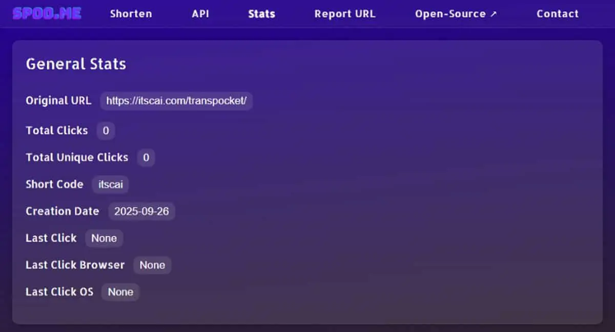
Task: Open the Shorten page
Action: pos(131,14)
